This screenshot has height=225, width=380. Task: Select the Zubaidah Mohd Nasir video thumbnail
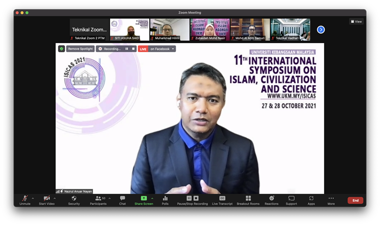(x=210, y=29)
